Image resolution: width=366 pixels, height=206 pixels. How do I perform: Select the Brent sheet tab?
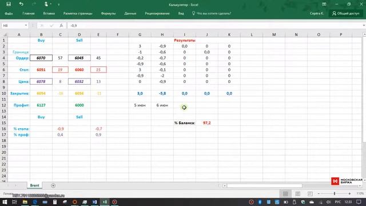click(x=34, y=185)
